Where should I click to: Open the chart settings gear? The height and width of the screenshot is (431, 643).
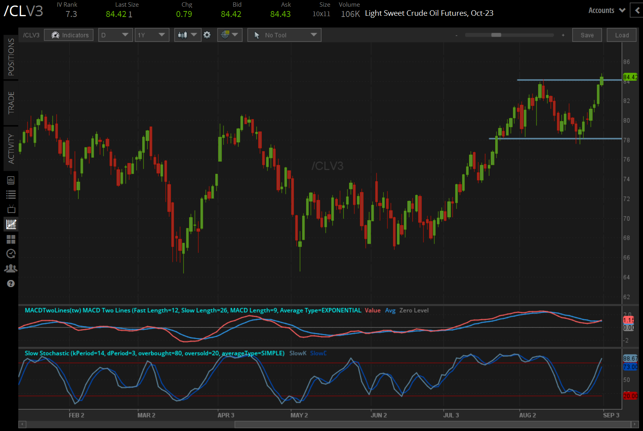(207, 35)
